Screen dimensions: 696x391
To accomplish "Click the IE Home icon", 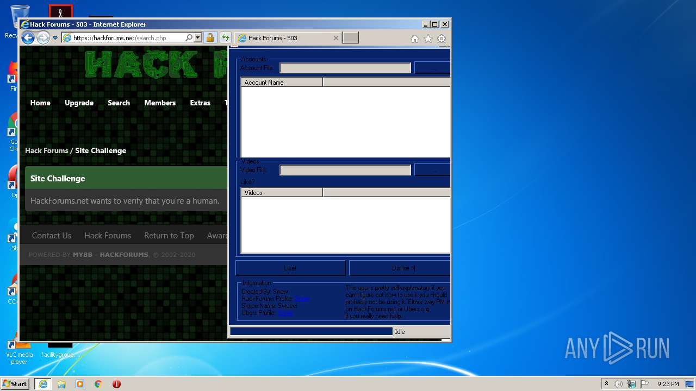I will pos(415,39).
